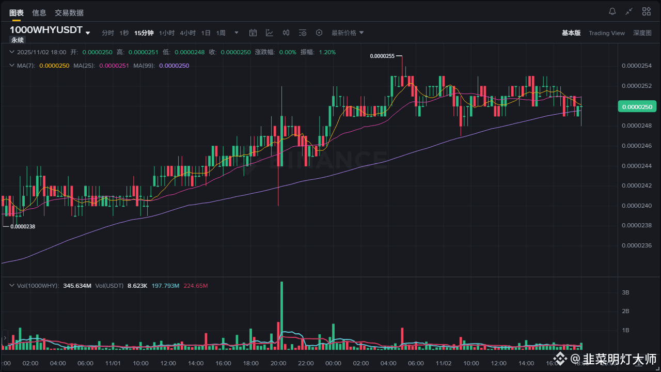Click the candlestick comparison icon
Screen dimensions: 661x372
coord(286,33)
